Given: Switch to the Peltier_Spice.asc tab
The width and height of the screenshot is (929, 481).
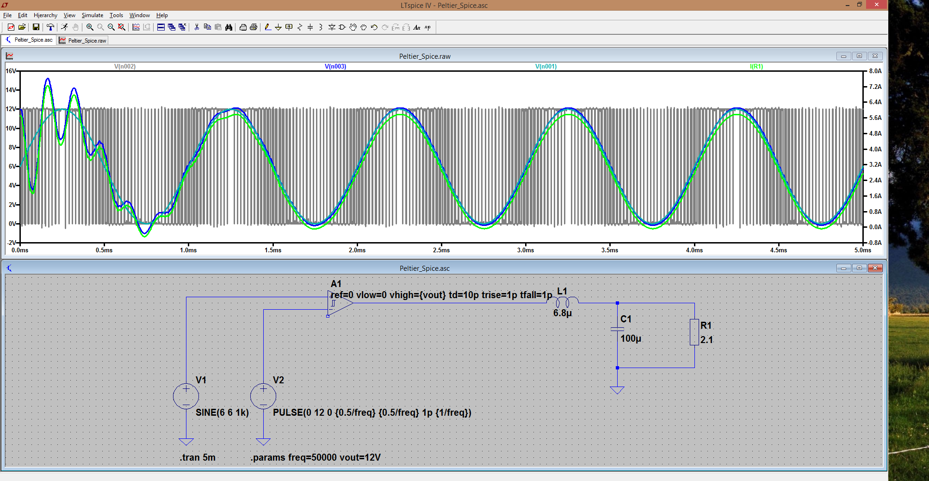Looking at the screenshot, I should click(29, 40).
